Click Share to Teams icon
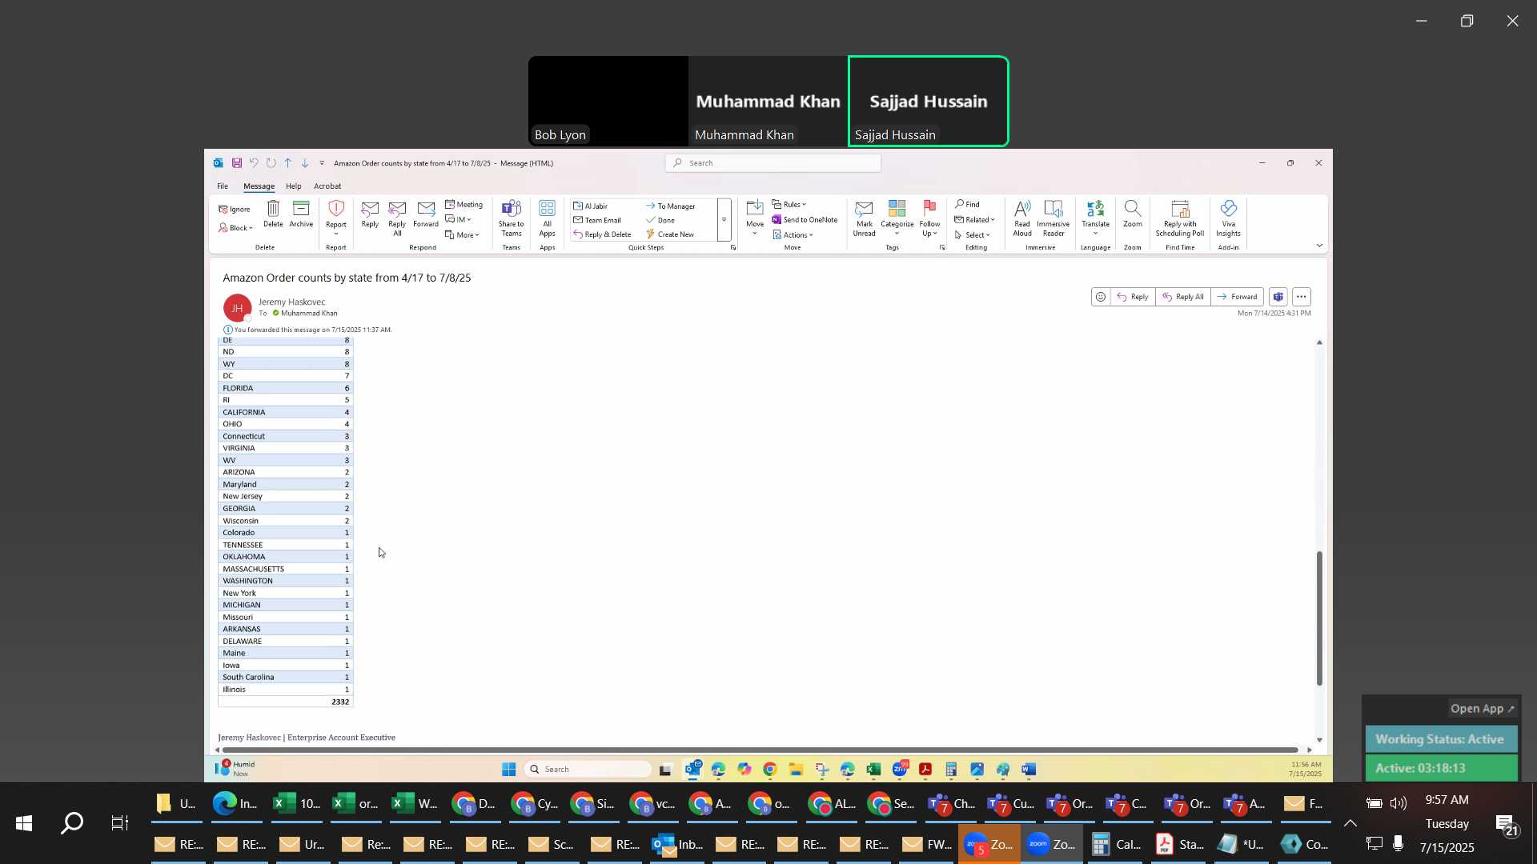 512,218
